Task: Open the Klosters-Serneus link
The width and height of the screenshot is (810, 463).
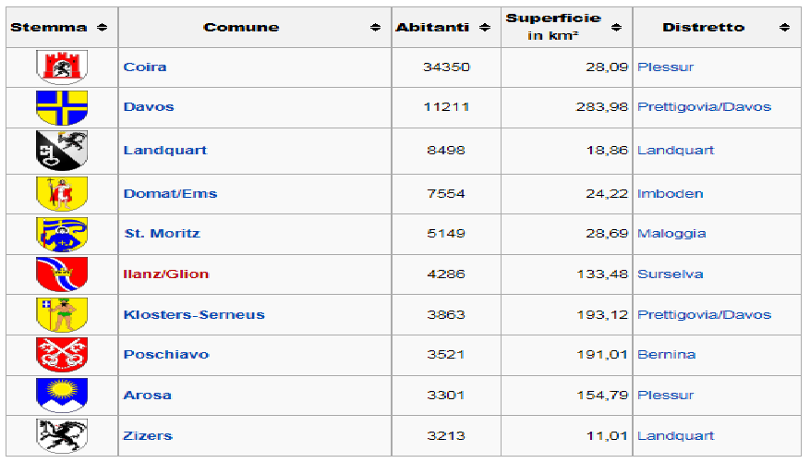Action: point(194,315)
